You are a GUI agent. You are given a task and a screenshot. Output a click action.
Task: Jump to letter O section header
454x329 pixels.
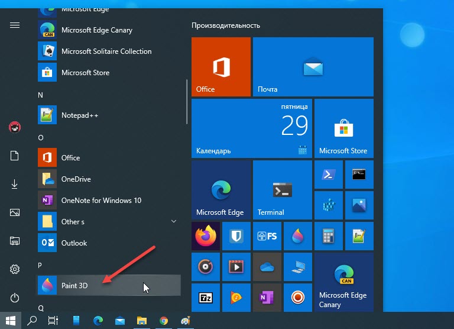[41, 138]
